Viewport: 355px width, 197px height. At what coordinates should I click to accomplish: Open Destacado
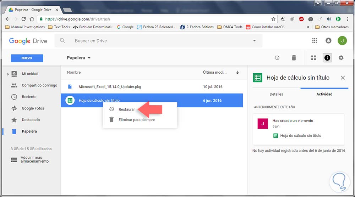(31, 120)
